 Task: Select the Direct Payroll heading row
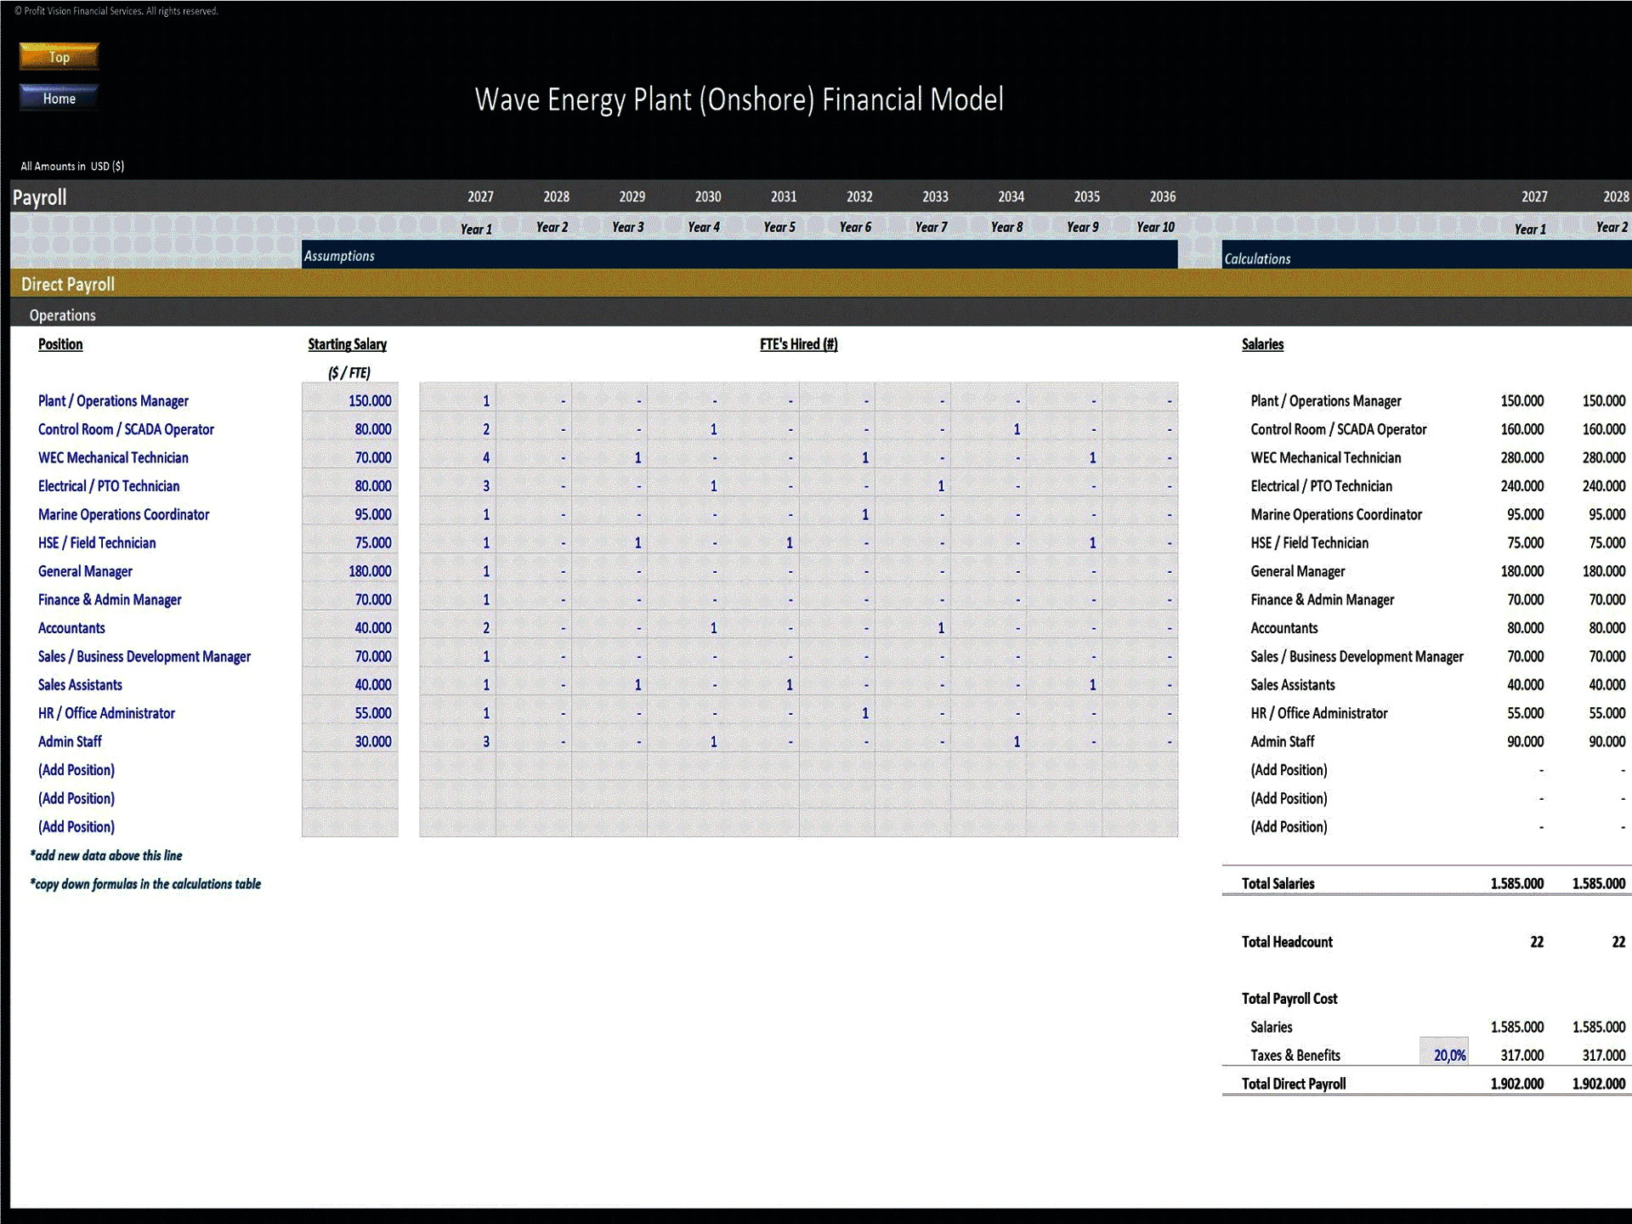820,284
